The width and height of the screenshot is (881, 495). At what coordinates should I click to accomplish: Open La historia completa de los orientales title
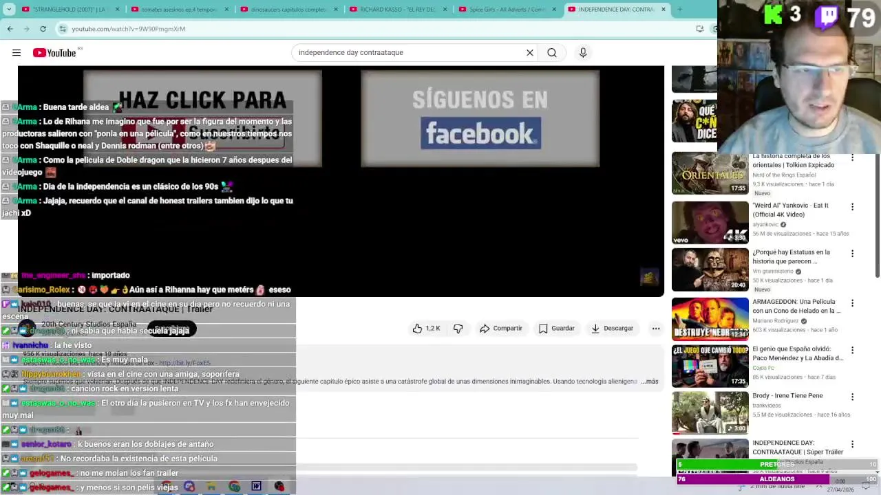[793, 161]
